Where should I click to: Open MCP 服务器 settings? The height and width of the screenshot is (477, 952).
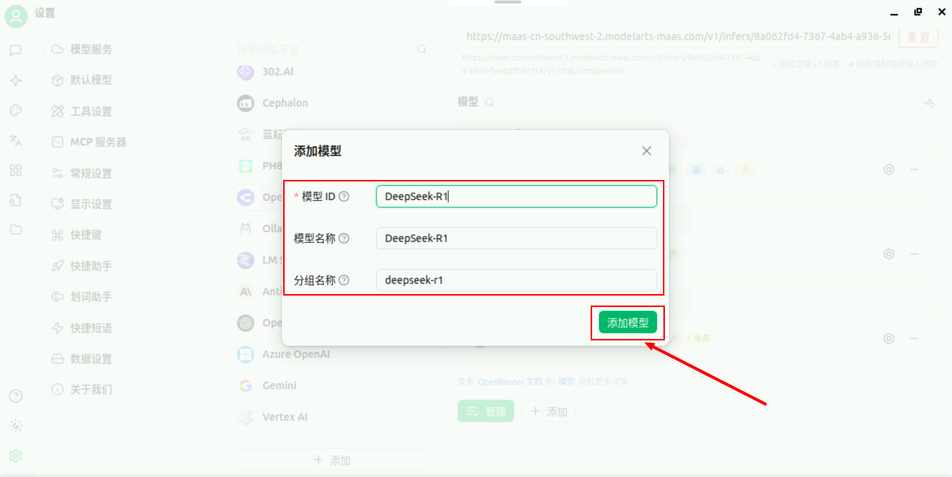click(128, 142)
